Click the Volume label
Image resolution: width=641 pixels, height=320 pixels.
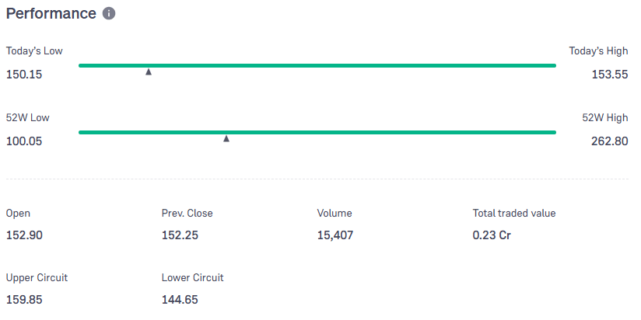pyautogui.click(x=335, y=213)
